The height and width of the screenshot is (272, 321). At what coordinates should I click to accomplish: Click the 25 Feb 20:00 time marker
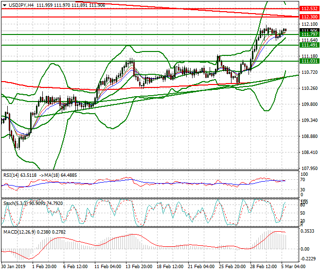tap(232, 267)
